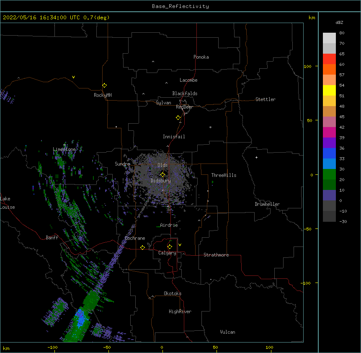Screen dimensions: 361x353
Task: Click the yellow diamond marker right of Cochrane
Action: [x=142, y=247]
